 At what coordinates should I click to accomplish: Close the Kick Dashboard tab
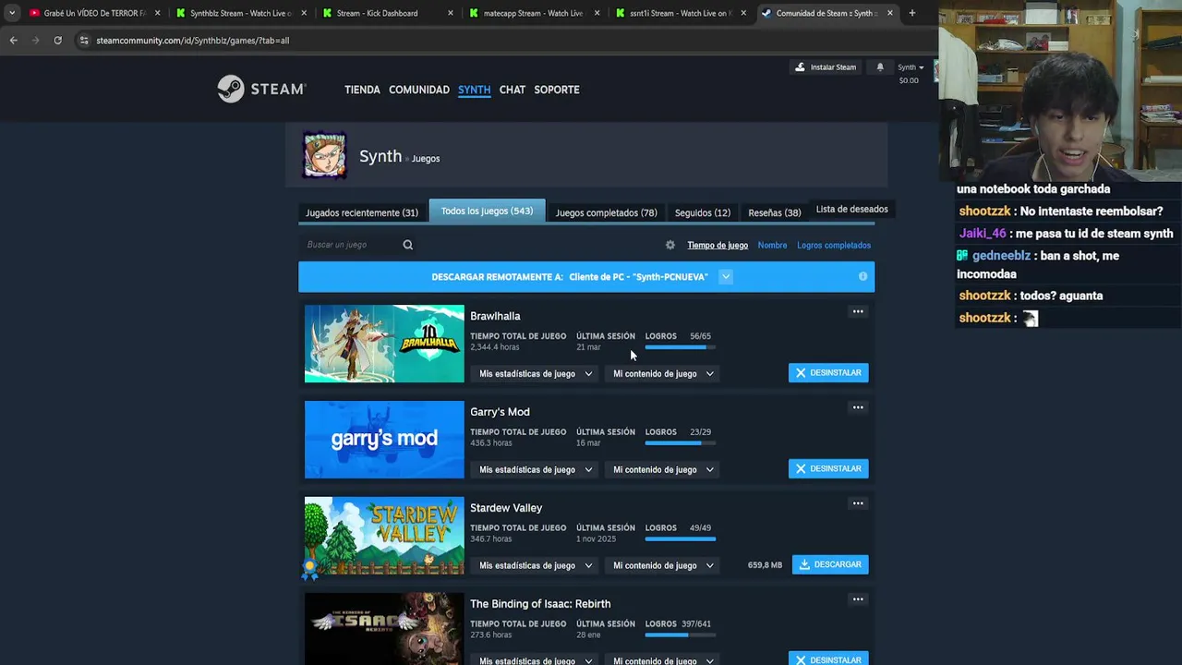click(451, 13)
